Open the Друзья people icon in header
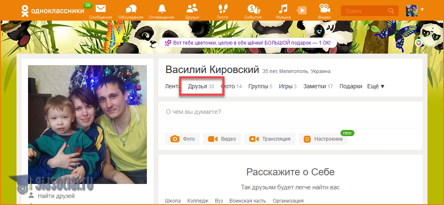 click(x=192, y=9)
